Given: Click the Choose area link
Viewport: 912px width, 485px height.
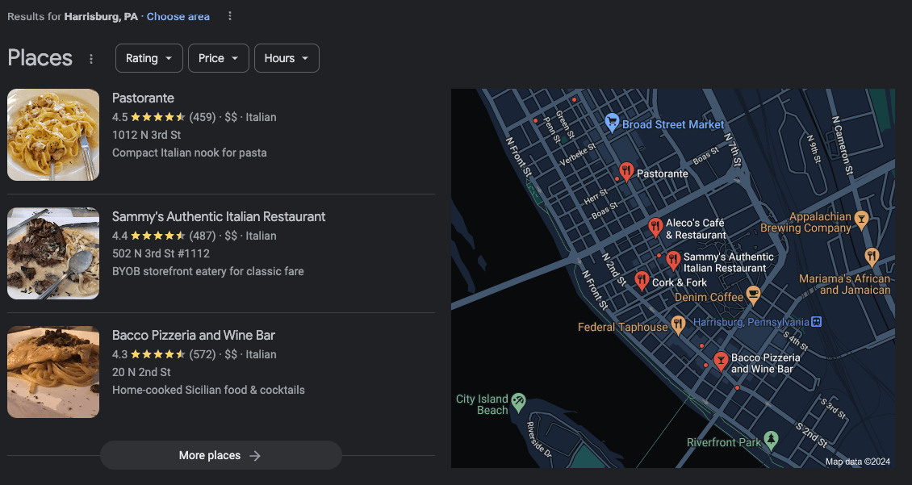Looking at the screenshot, I should [178, 16].
